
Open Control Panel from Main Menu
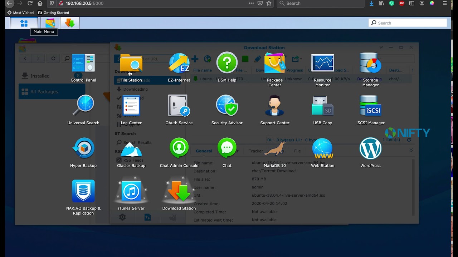click(83, 69)
